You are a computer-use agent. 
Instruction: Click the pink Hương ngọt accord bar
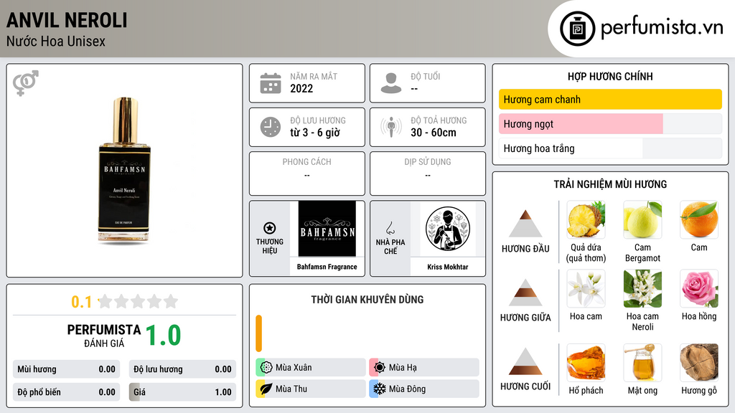coord(581,124)
